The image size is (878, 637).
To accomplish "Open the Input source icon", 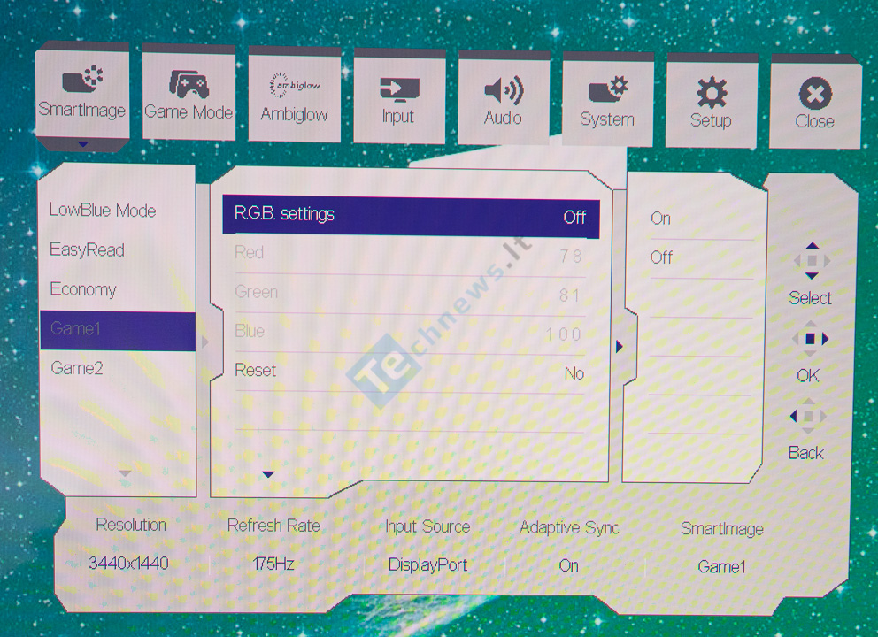I will pos(399,89).
